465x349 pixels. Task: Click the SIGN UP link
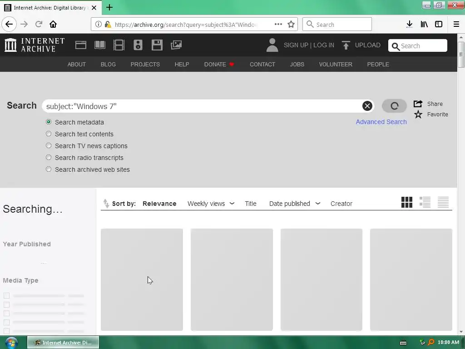pyautogui.click(x=296, y=45)
